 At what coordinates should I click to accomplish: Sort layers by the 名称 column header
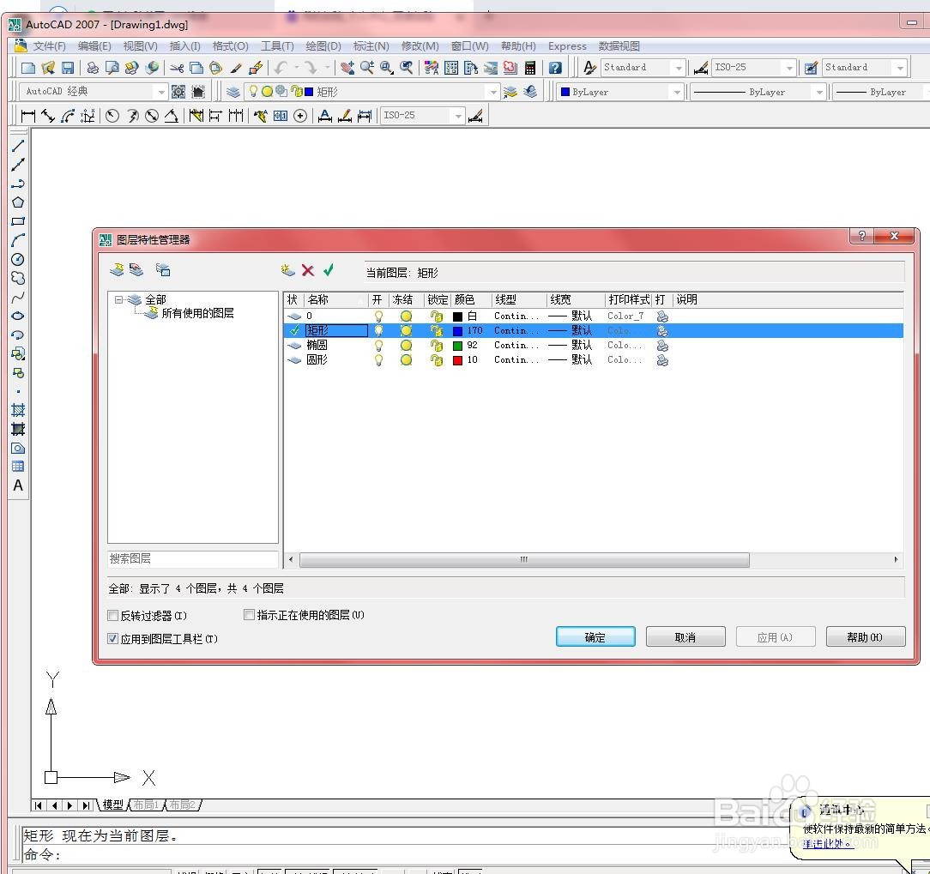point(335,299)
